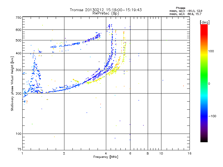Click the '1' frequency tick label

tap(22, 153)
